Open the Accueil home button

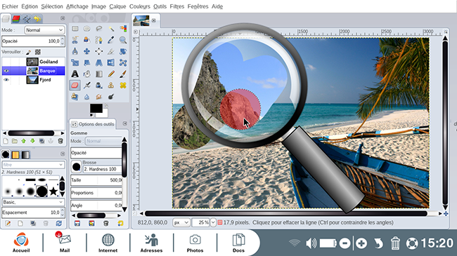point(21,243)
